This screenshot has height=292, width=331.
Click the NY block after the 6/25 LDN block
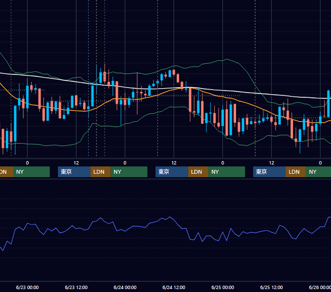tap(318, 172)
